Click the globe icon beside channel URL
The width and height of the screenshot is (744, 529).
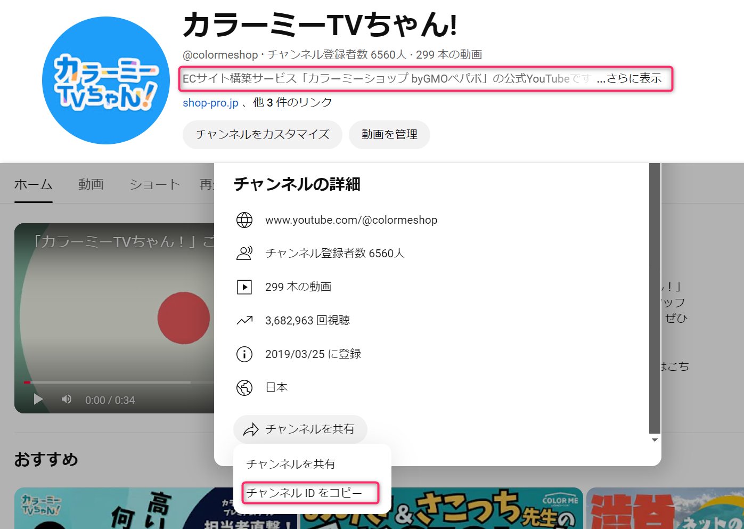point(244,220)
